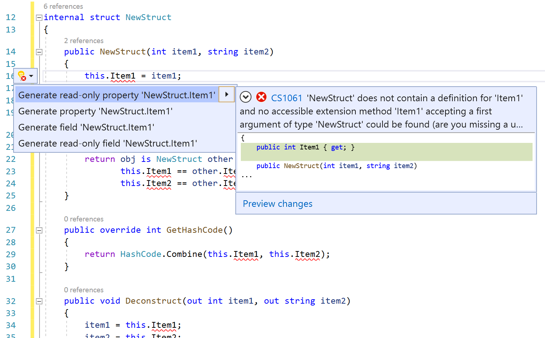The height and width of the screenshot is (338, 545).
Task: Open the lightbulb dropdown arrow
Action: click(31, 76)
